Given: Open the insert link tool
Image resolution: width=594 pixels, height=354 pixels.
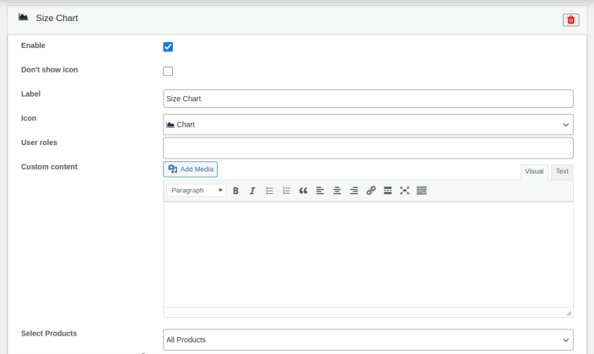Looking at the screenshot, I should click(370, 190).
